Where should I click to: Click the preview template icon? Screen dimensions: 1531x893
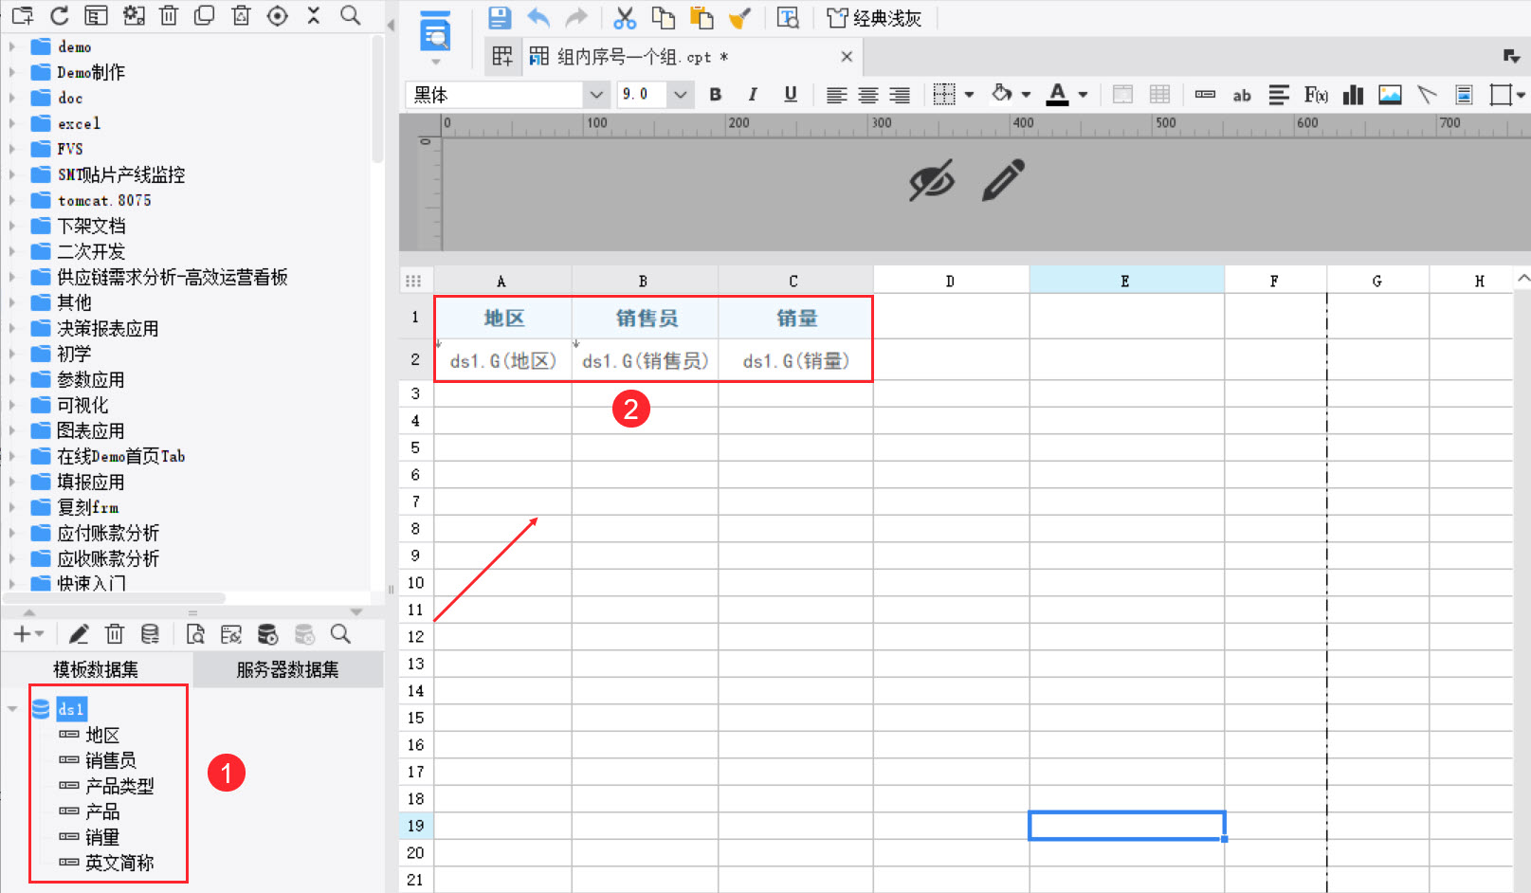788,17
